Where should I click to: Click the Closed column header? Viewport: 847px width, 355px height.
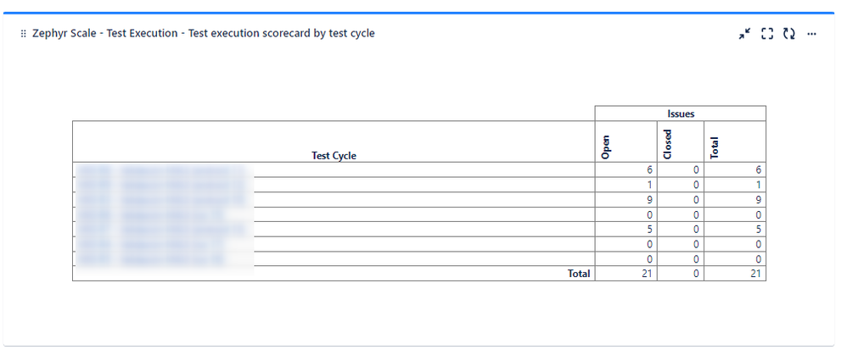[667, 145]
